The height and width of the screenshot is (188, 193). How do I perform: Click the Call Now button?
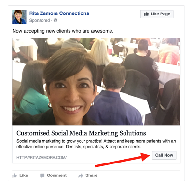[x=164, y=155]
